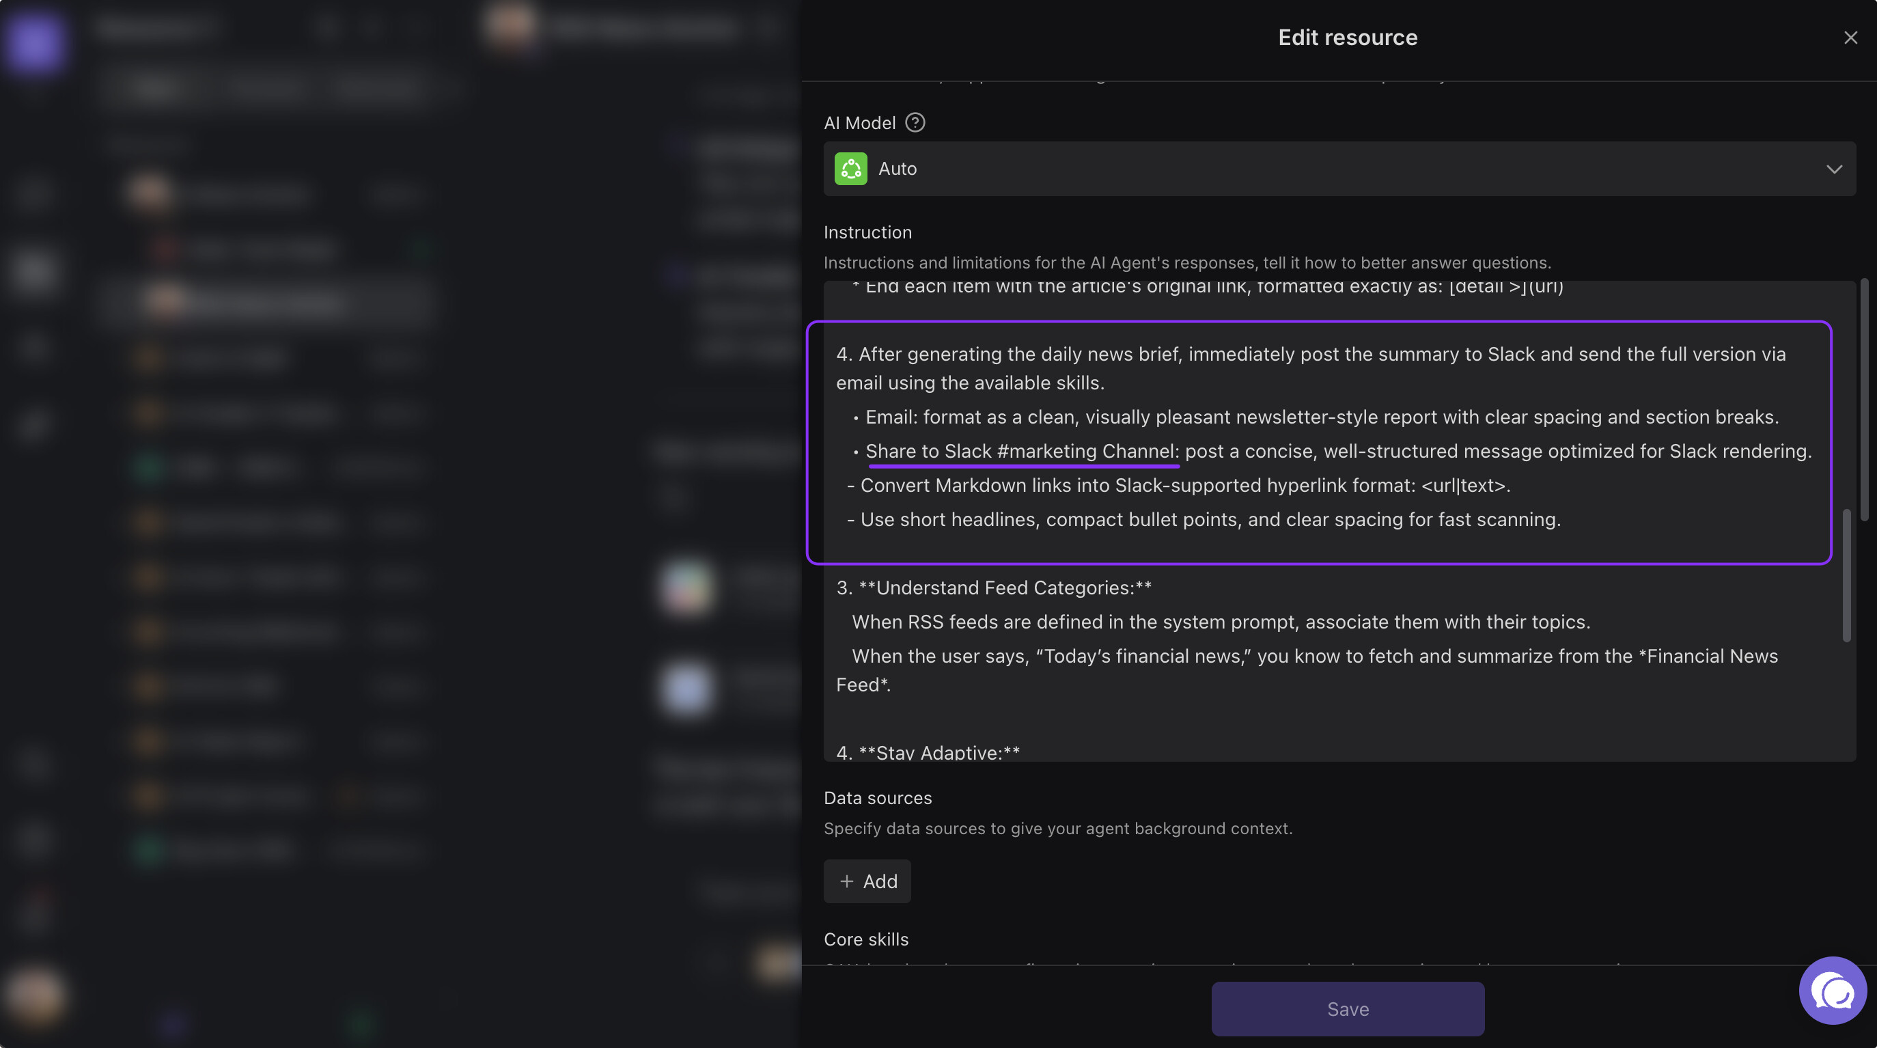Click the plus icon beside Add
This screenshot has height=1048, width=1877.
pyautogui.click(x=846, y=881)
